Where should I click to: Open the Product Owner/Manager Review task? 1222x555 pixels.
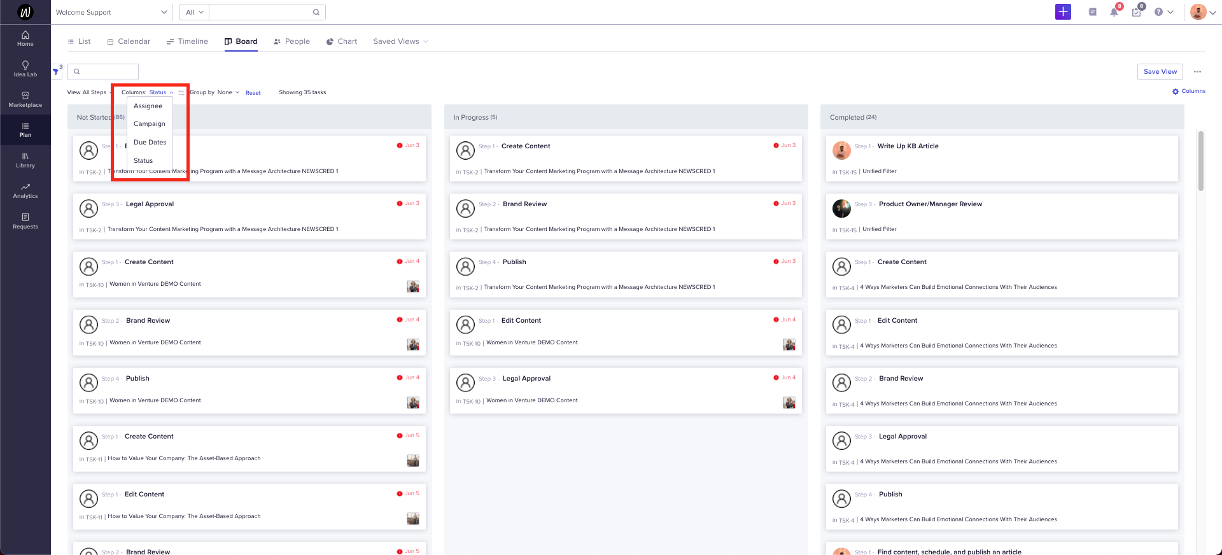coord(930,204)
